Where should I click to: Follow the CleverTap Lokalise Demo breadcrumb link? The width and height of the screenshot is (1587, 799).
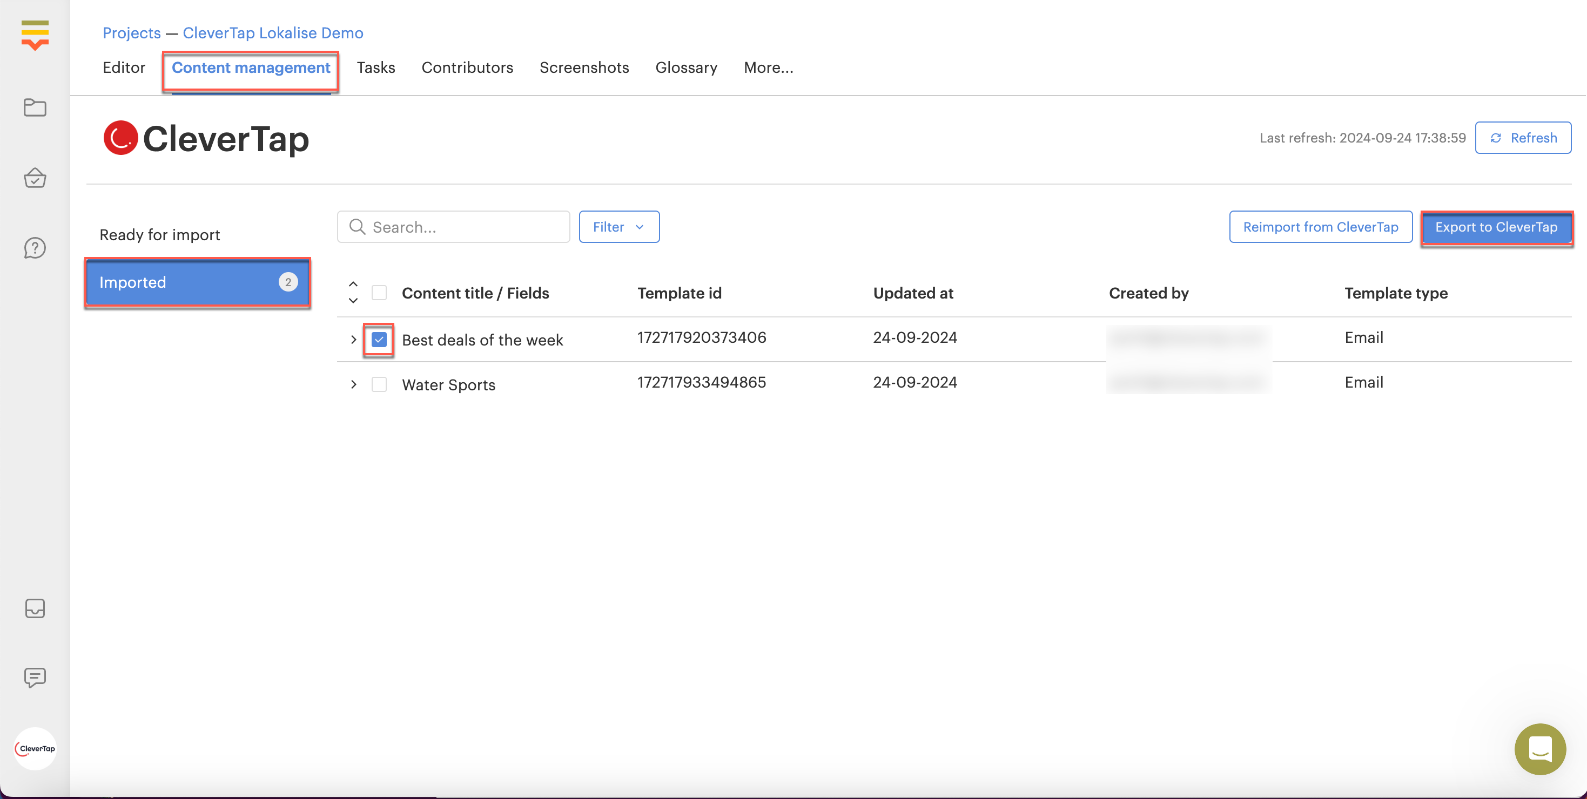(x=273, y=32)
